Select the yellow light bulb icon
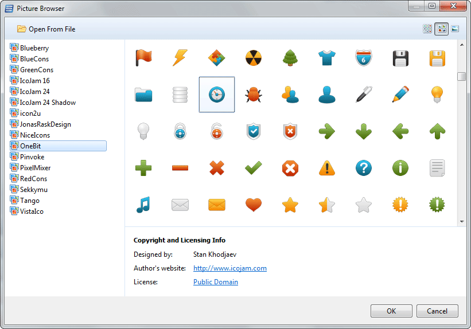Image resolution: width=471 pixels, height=329 pixels. (x=437, y=95)
